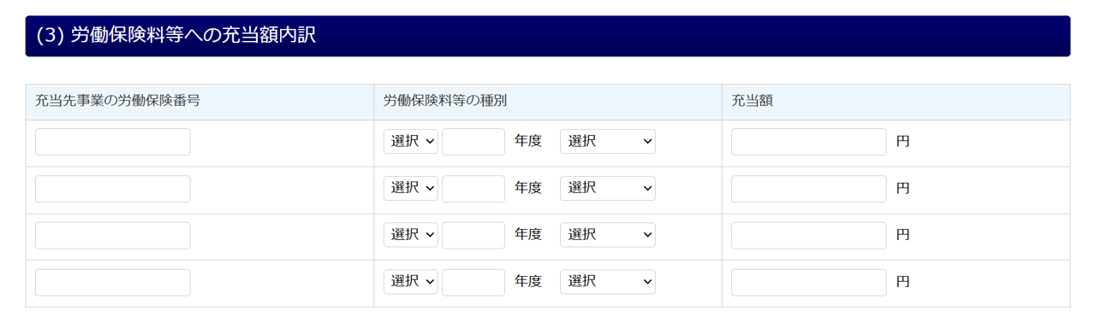Open fourth row's left 選択 dropdown

click(411, 282)
